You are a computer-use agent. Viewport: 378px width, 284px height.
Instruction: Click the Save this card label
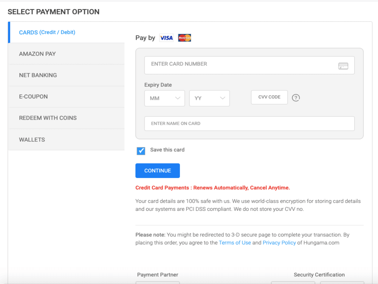click(167, 150)
